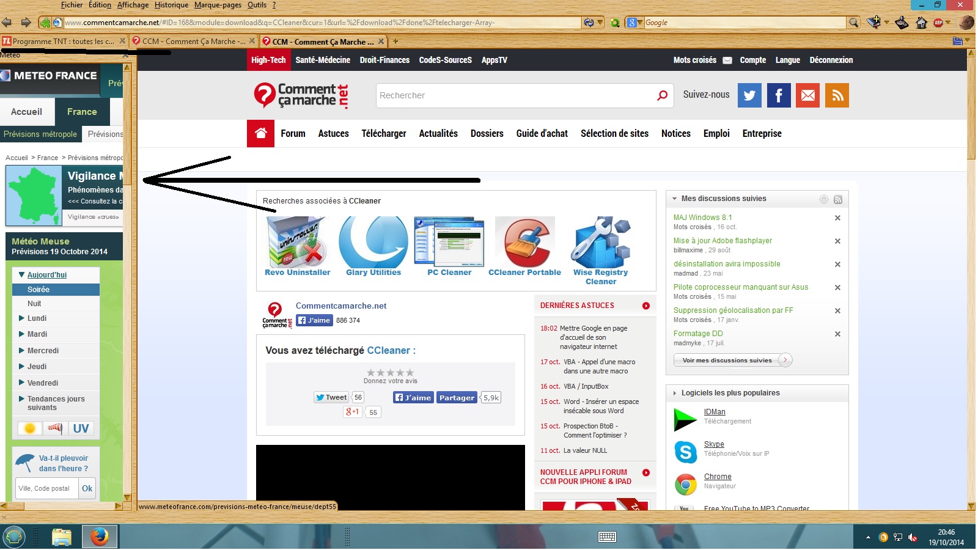This screenshot has width=978, height=550.
Task: Click the Google search magnifier icon
Action: coord(854,23)
